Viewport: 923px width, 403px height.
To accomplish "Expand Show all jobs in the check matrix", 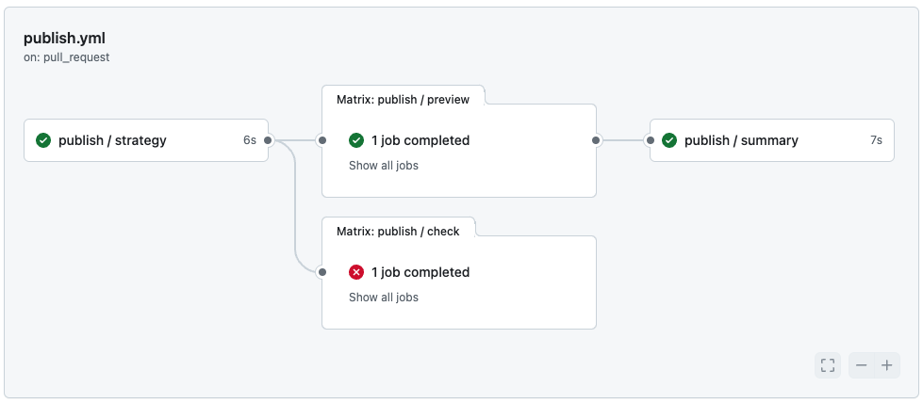I will coord(383,298).
